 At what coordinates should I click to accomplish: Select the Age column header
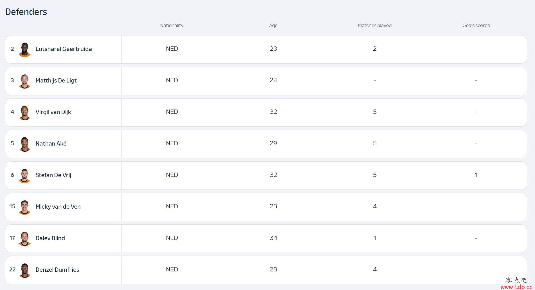(x=273, y=26)
